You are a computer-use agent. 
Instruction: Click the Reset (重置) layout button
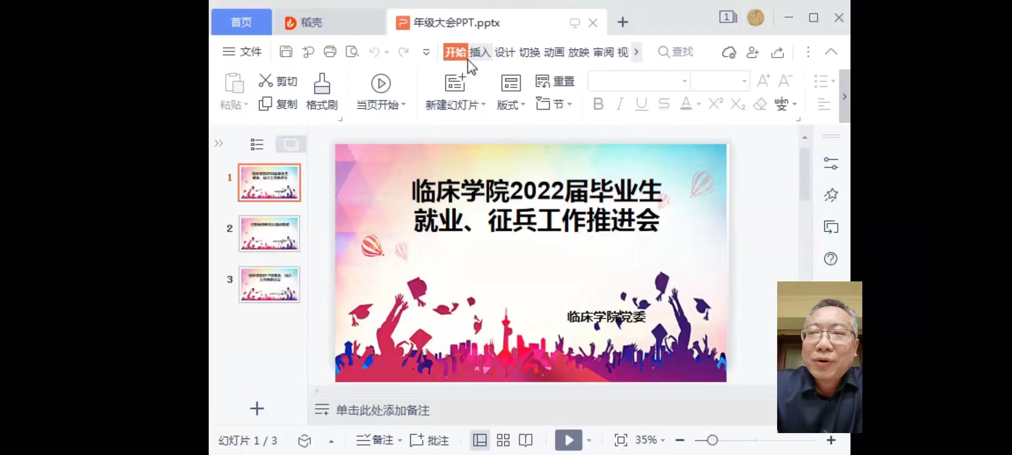pyautogui.click(x=555, y=81)
